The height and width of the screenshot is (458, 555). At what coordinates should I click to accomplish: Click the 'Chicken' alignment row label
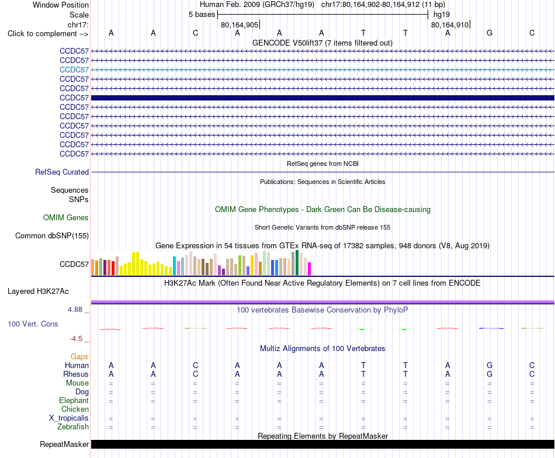pos(75,409)
